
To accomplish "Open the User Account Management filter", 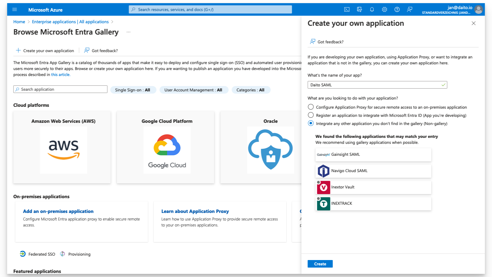I will (x=194, y=90).
